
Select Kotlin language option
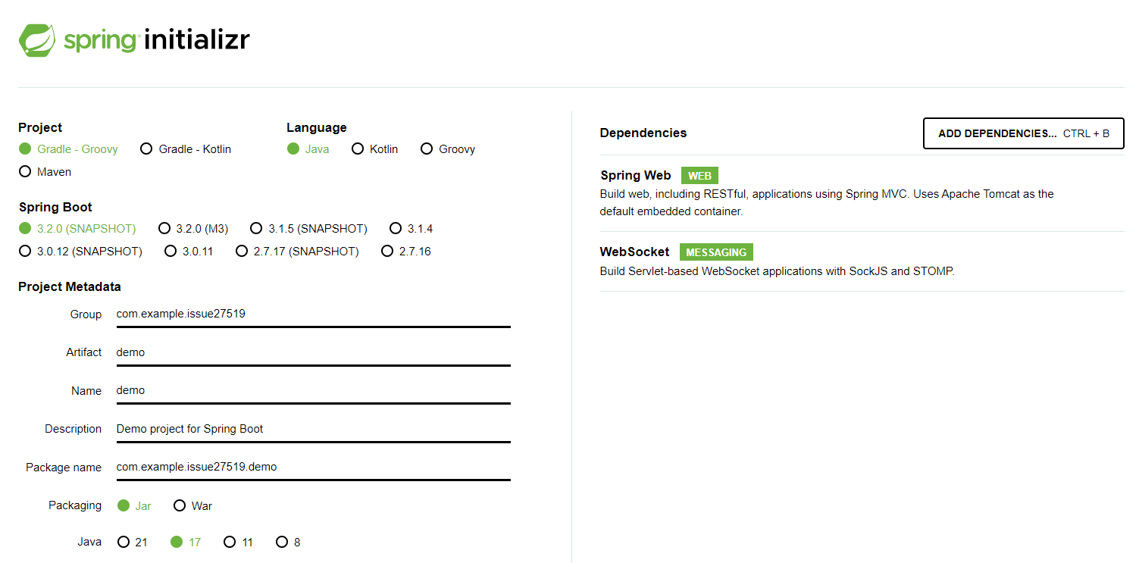tap(375, 149)
